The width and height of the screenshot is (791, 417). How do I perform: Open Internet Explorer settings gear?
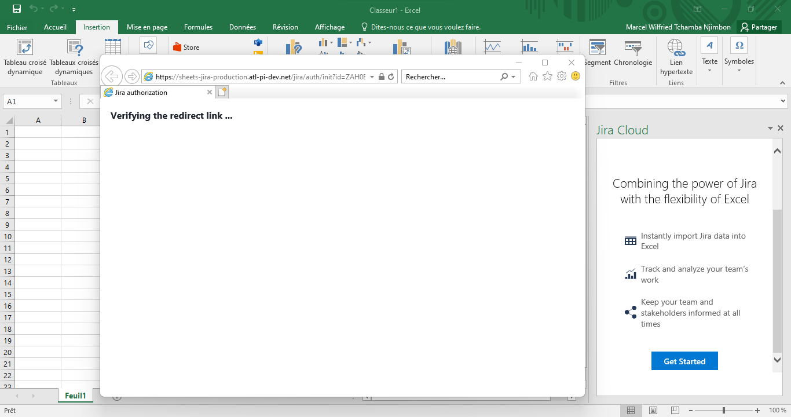click(x=561, y=76)
